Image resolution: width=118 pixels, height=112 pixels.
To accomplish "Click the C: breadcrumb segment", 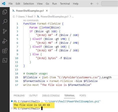I will [14, 16].
